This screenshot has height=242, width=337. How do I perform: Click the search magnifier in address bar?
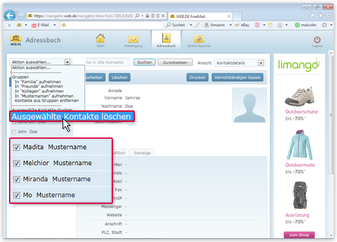(137, 15)
